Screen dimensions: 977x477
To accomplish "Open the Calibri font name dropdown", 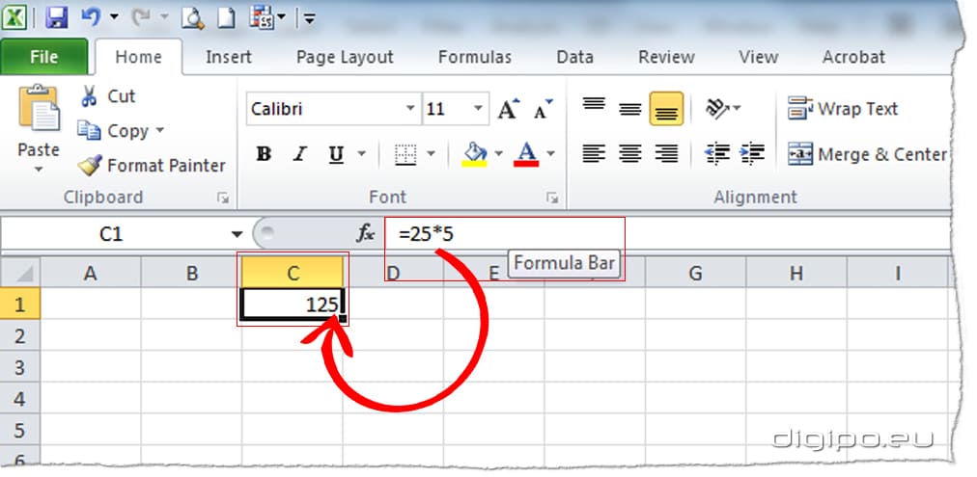I will click(411, 109).
